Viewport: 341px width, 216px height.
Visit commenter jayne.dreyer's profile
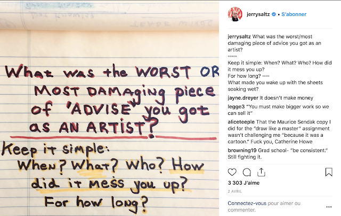click(243, 98)
